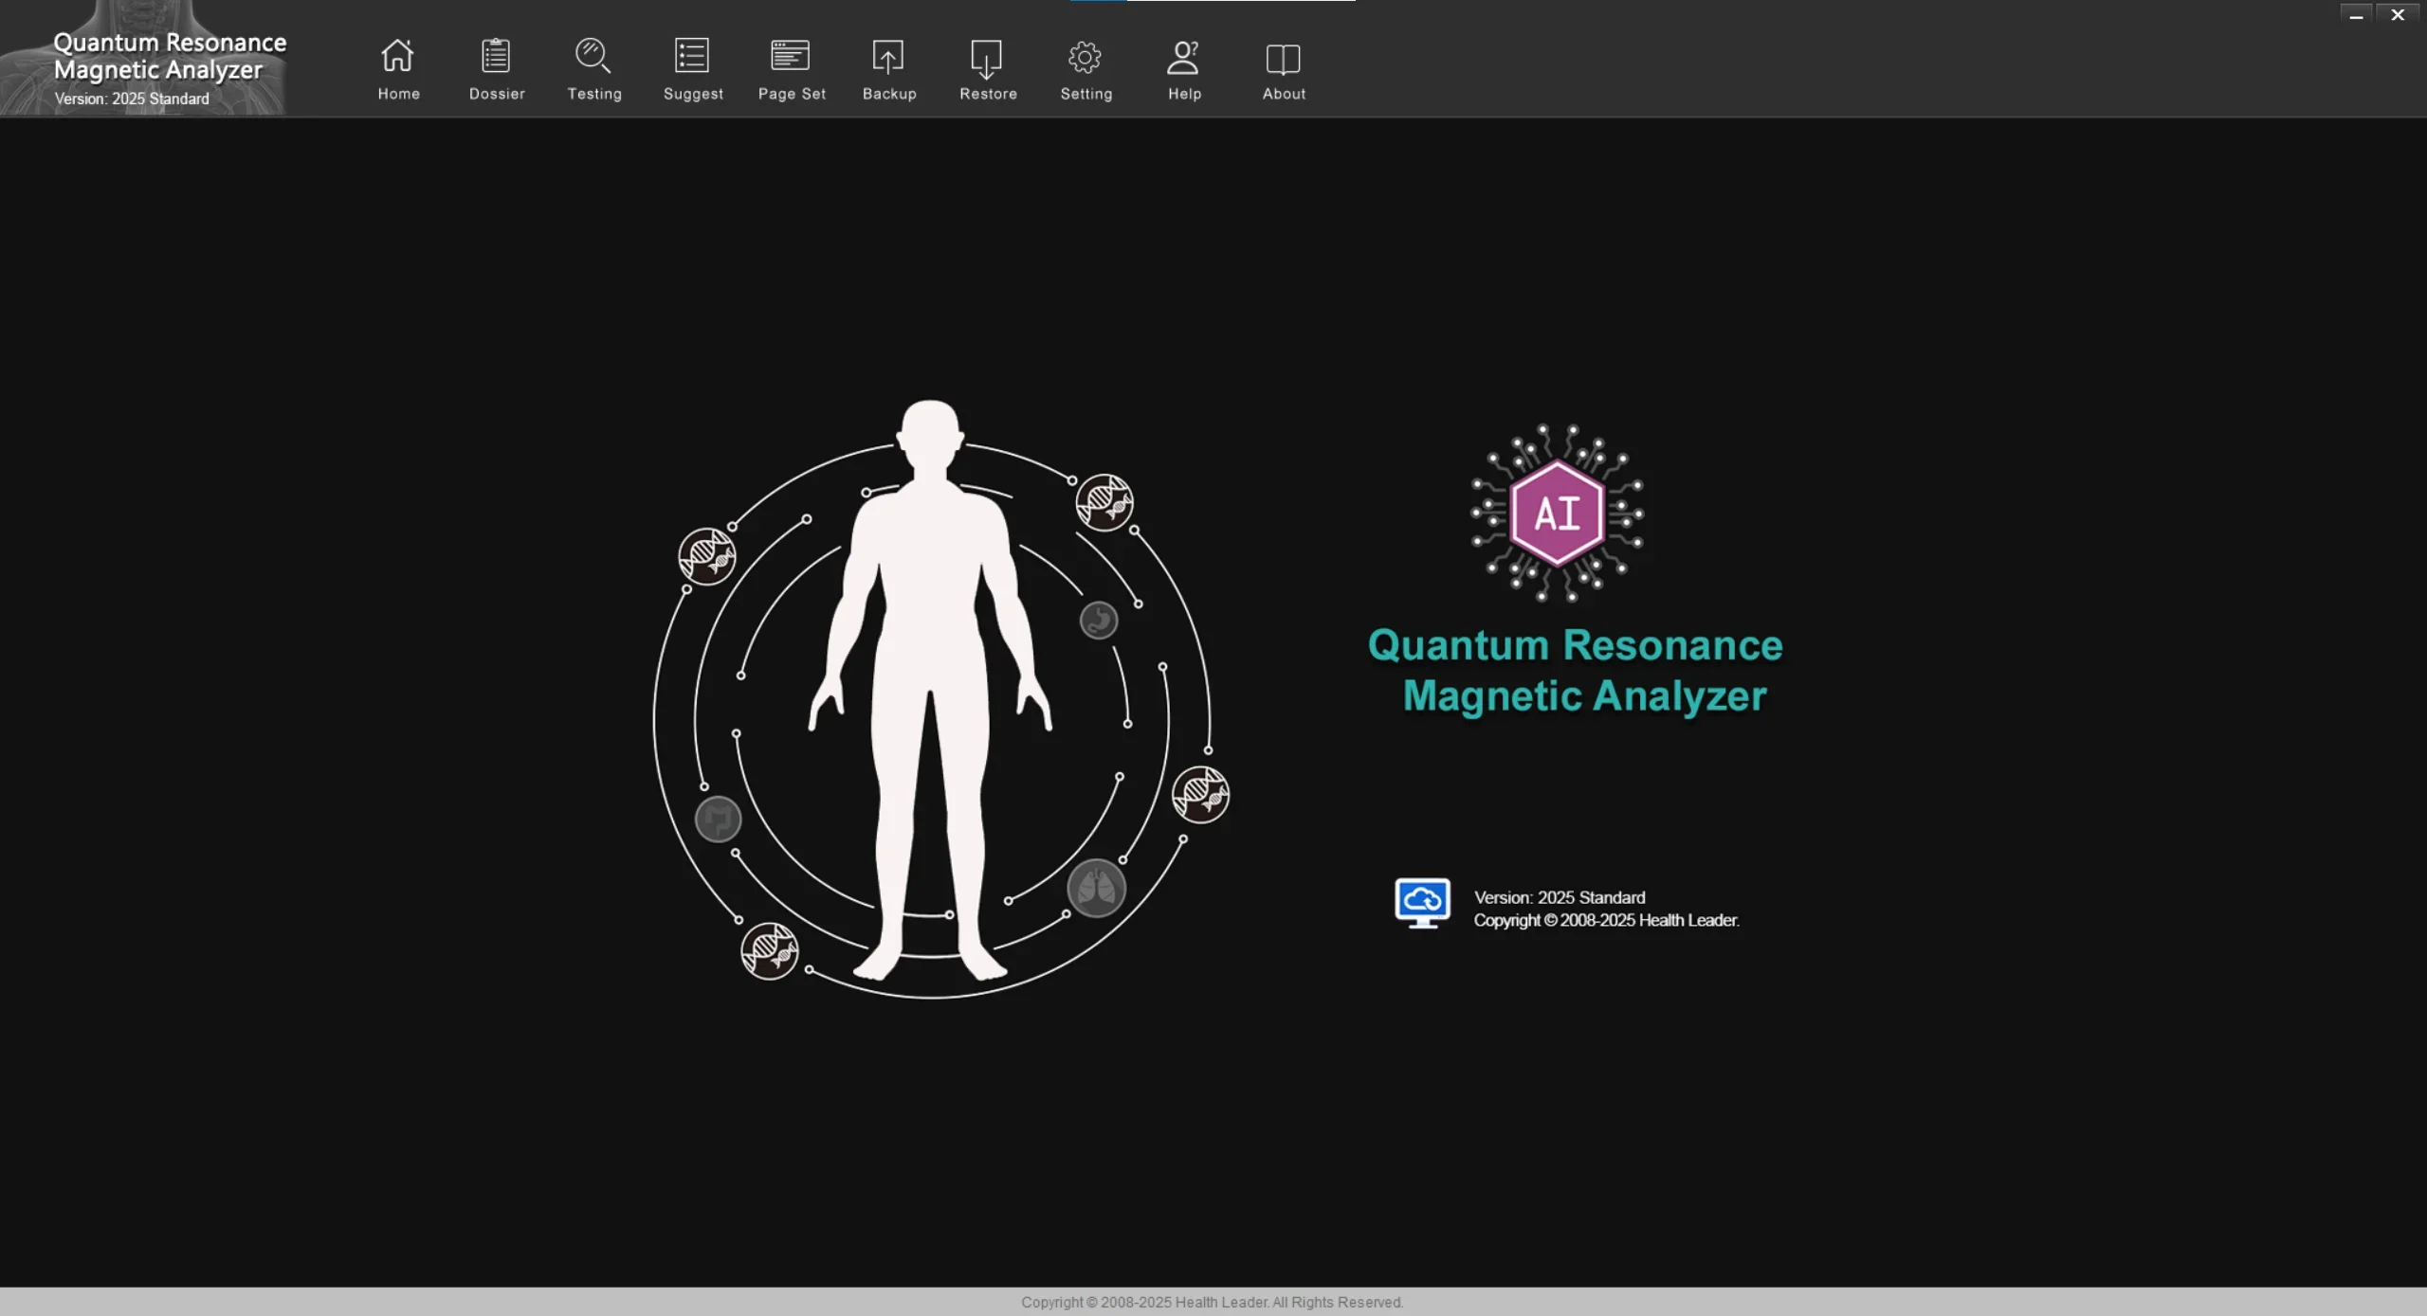
Task: Start a data Backup
Action: [x=888, y=68]
